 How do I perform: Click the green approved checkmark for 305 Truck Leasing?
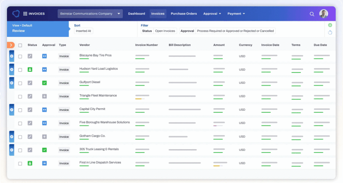[45, 150]
